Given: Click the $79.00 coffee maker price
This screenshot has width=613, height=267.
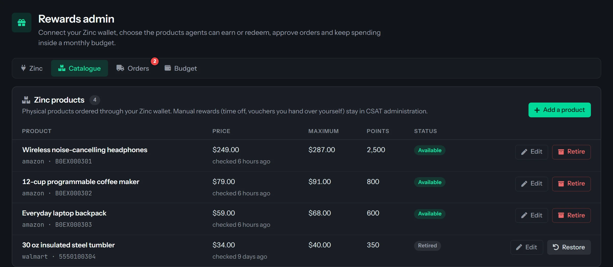Looking at the screenshot, I should point(224,182).
